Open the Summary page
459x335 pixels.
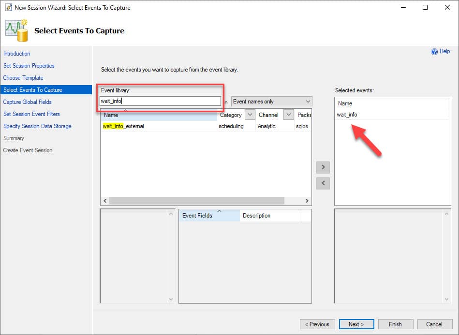click(x=14, y=138)
